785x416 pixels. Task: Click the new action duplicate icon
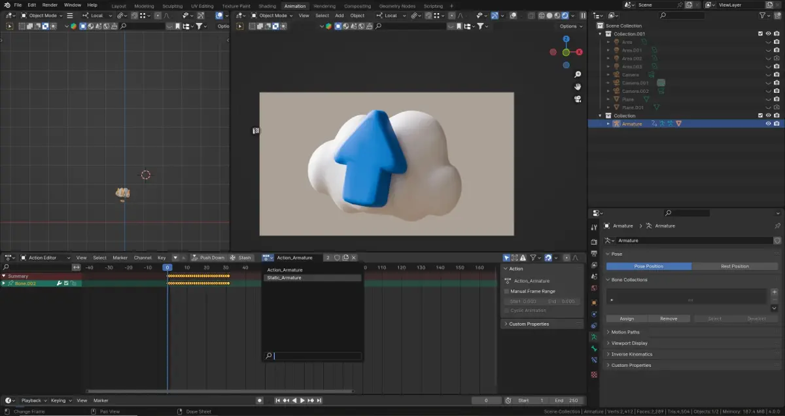(x=345, y=258)
